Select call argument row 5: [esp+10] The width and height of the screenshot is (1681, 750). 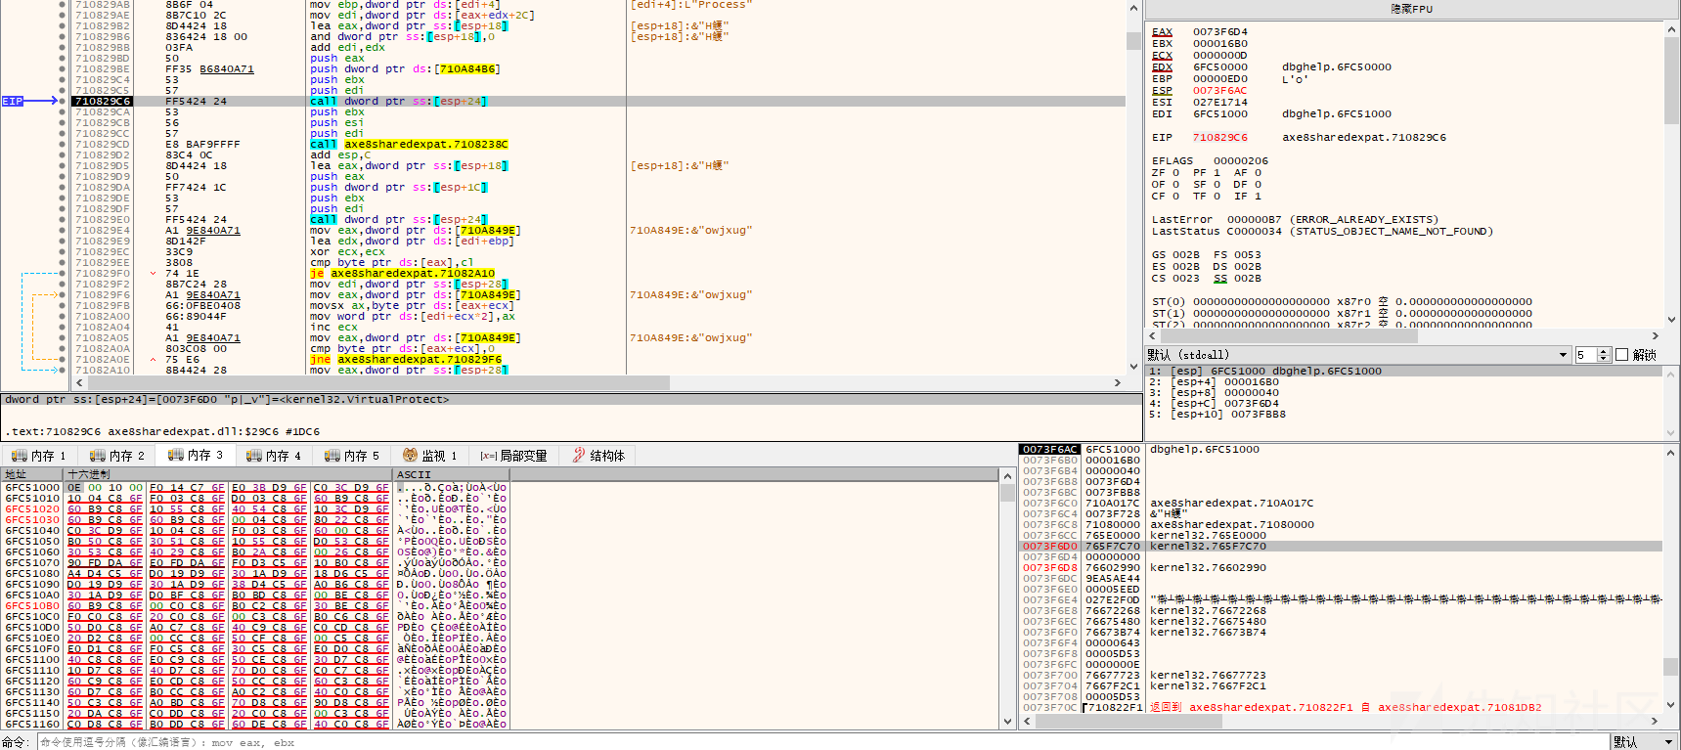coord(1404,415)
